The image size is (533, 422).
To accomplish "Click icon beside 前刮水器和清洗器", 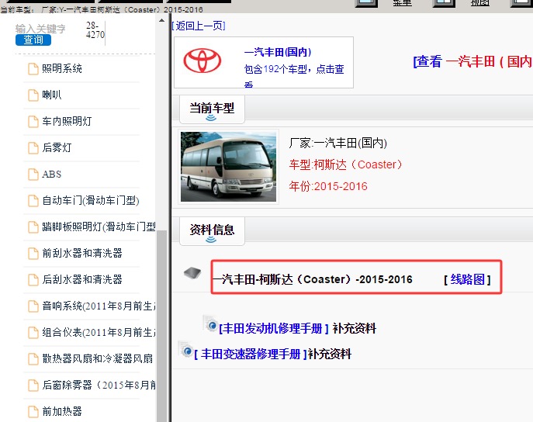I will coord(33,254).
